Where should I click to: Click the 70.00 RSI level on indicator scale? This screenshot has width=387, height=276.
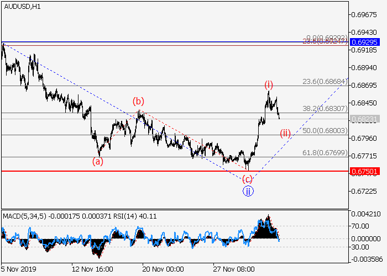pos(363,226)
